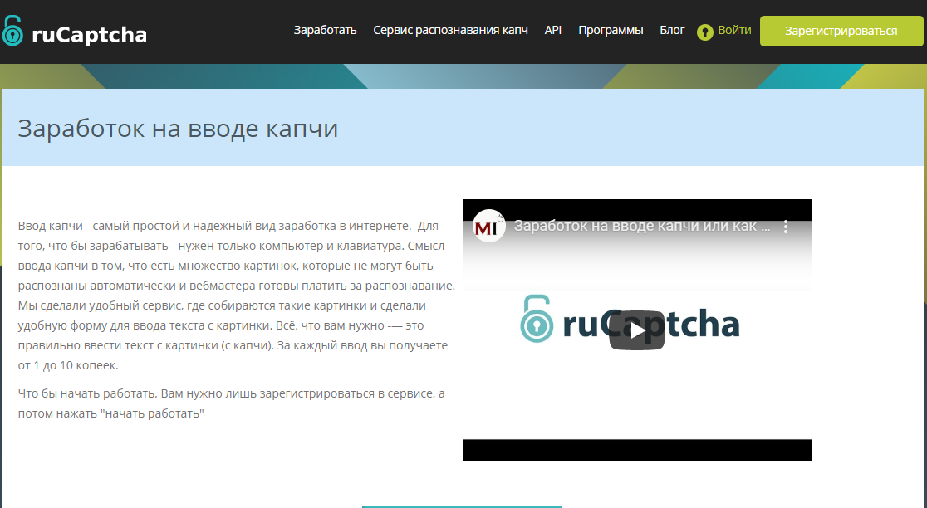
Task: Click the ruCaptcha padlock logo icon
Action: [12, 32]
